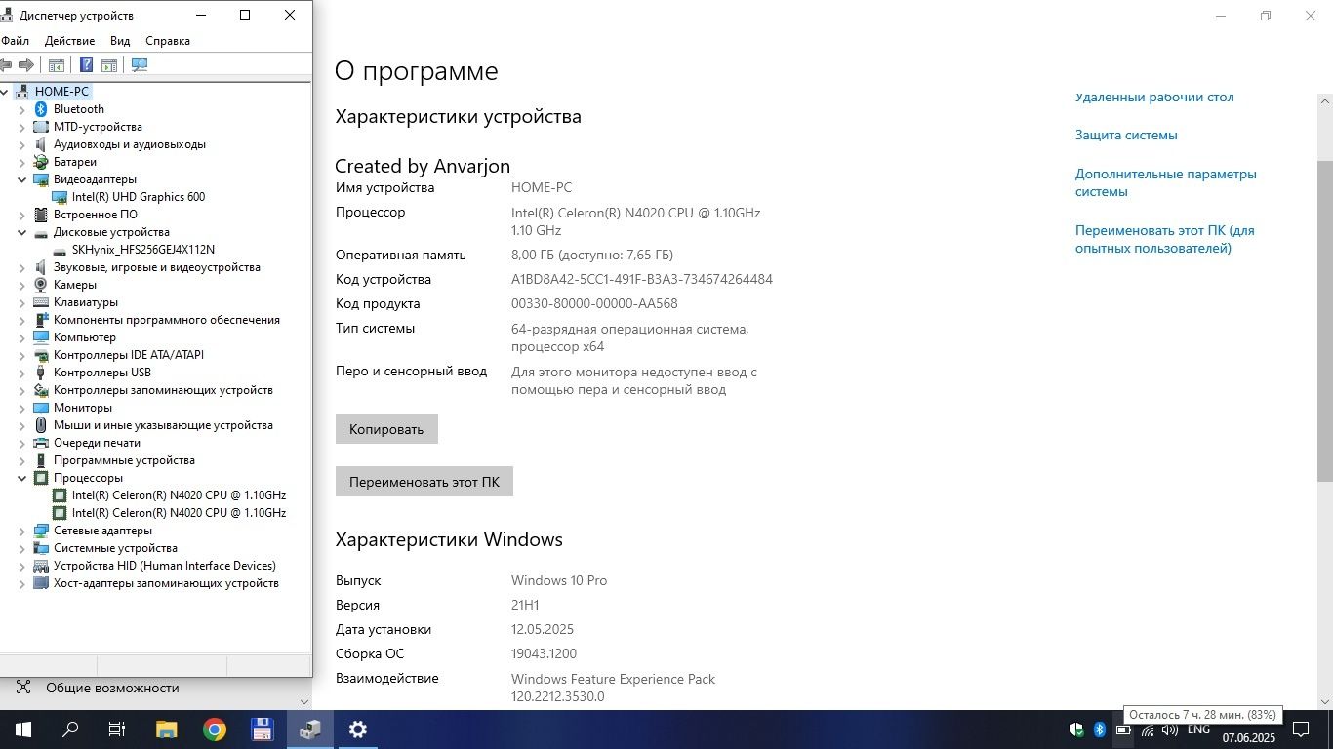The image size is (1333, 749).
Task: Open the Справка menu
Action: tap(168, 41)
